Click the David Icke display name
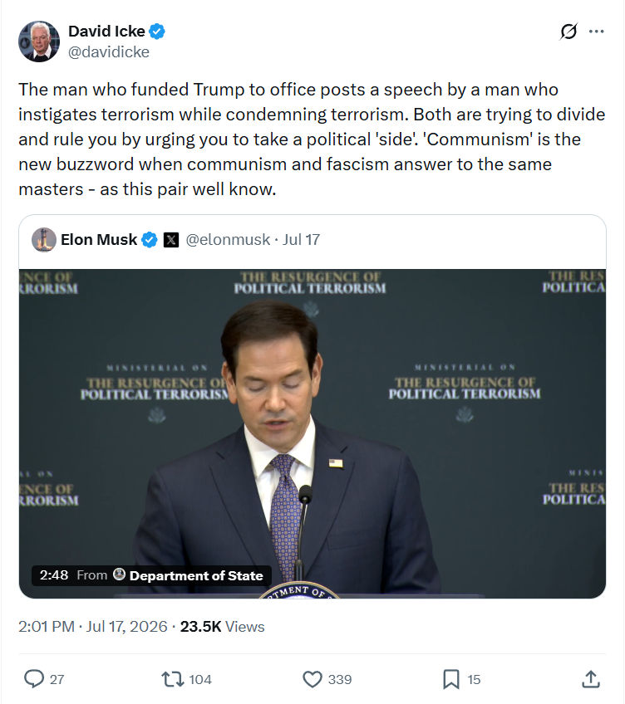The image size is (625, 704). (x=106, y=32)
